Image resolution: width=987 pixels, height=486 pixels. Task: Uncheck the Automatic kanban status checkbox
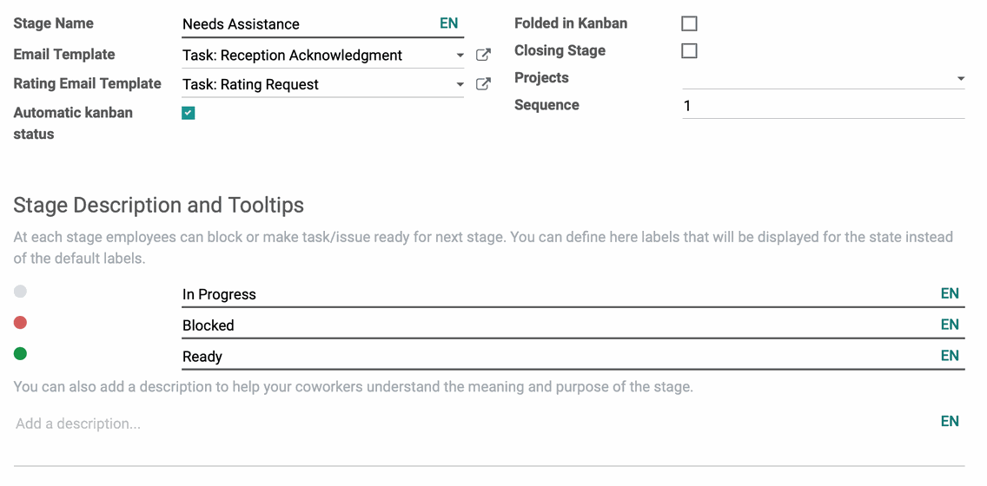click(x=189, y=113)
